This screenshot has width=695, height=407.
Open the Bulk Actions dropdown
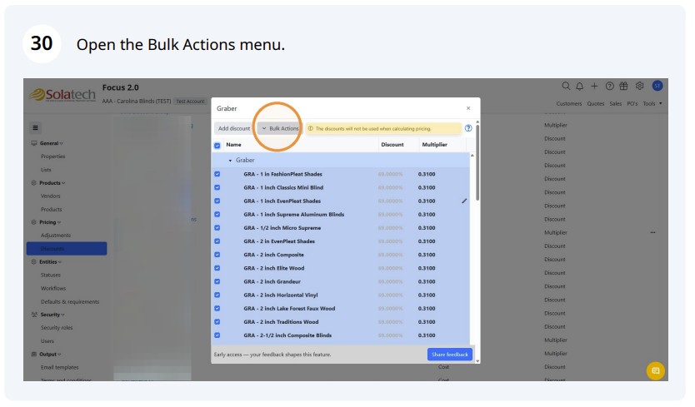pos(280,128)
